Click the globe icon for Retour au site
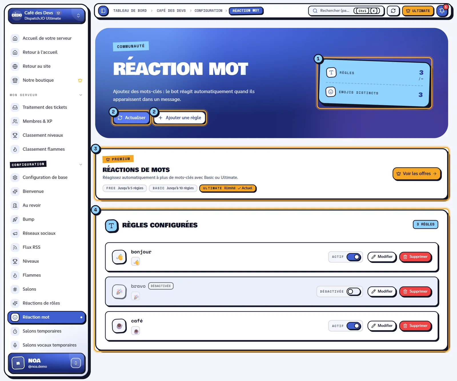 click(15, 66)
